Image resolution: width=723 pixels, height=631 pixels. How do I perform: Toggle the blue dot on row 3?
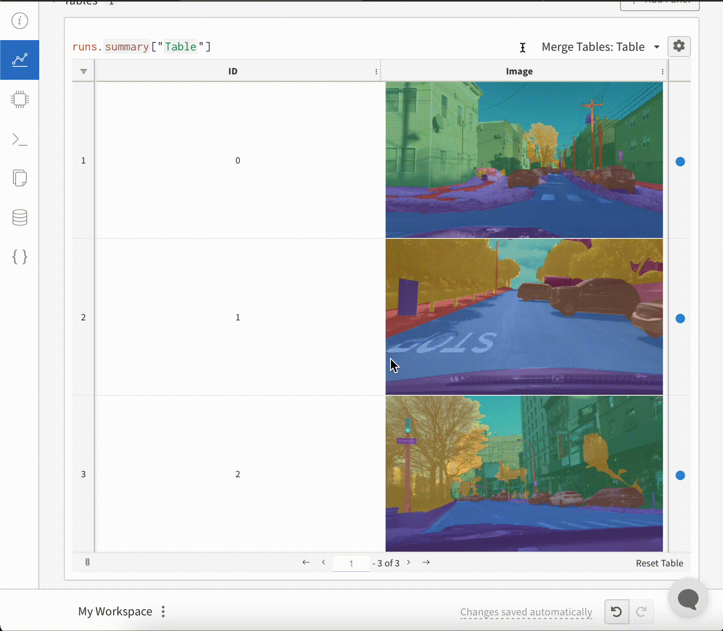680,475
